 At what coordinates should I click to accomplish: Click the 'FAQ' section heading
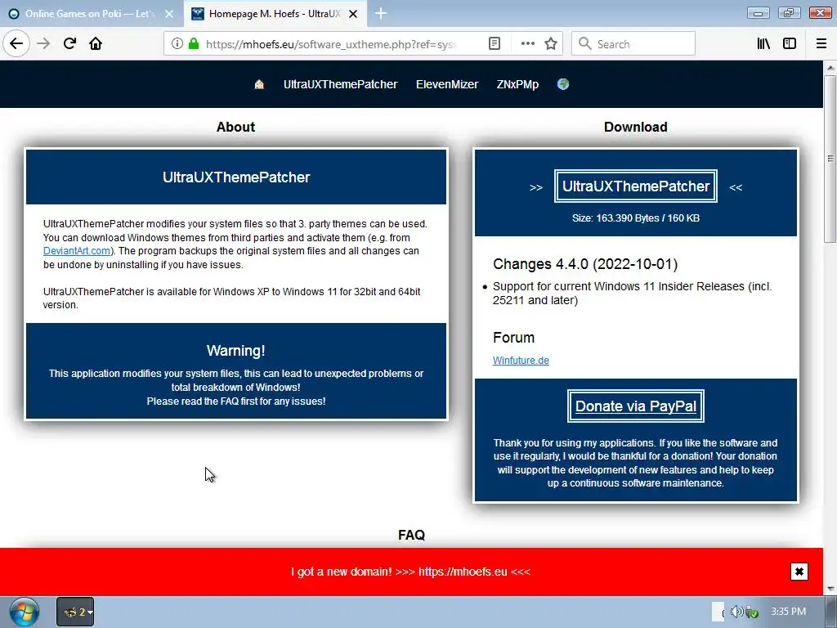412,535
